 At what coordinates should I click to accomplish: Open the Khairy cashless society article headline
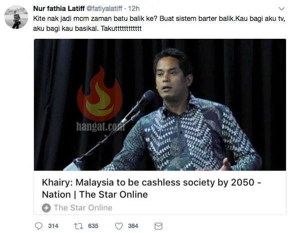pos(151,188)
